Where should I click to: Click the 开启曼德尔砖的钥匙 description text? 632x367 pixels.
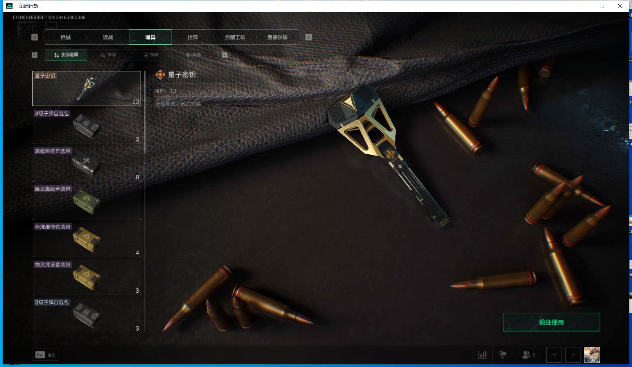click(178, 104)
